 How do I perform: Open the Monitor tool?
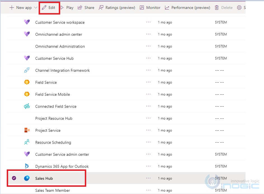(x=150, y=8)
